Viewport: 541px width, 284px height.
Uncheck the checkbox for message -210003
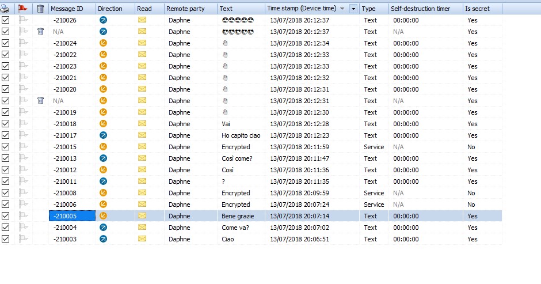tap(6, 238)
